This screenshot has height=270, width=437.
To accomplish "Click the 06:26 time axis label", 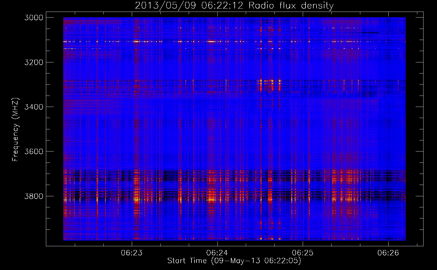I will (x=388, y=253).
